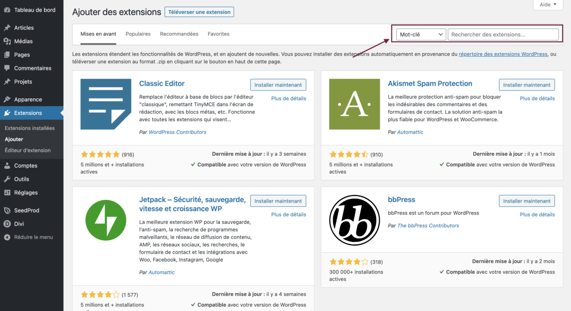The image size is (571, 311).
Task: Click the Pages icon in sidebar
Action: point(7,54)
